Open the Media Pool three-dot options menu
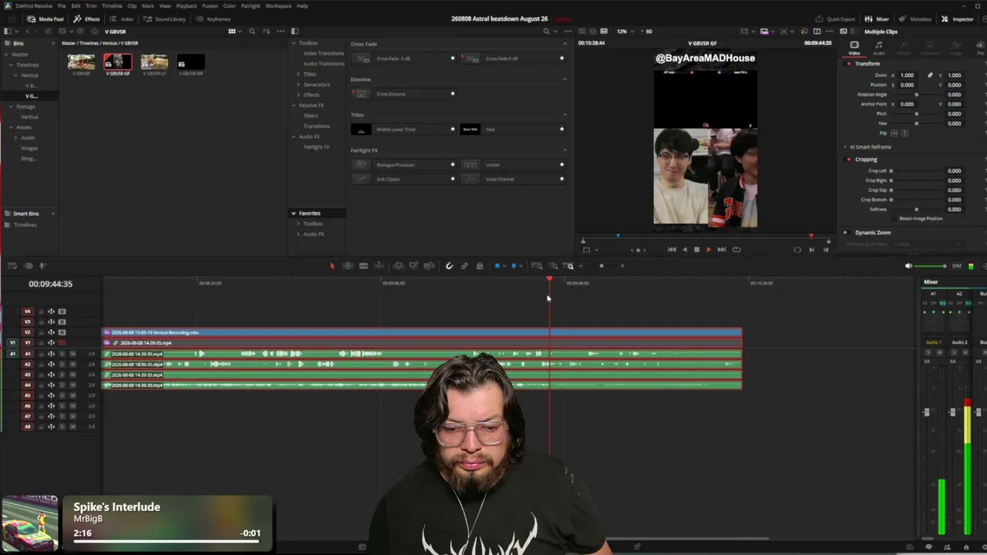Screen dimensions: 987x555 280,32
